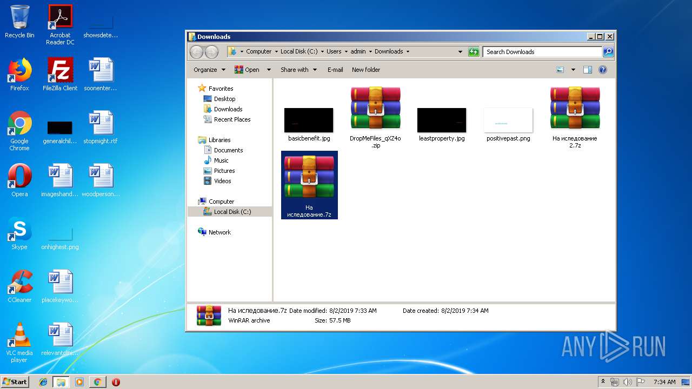This screenshot has height=389, width=692.
Task: Launch Acrobat Reader DC from desktop
Action: (60, 24)
